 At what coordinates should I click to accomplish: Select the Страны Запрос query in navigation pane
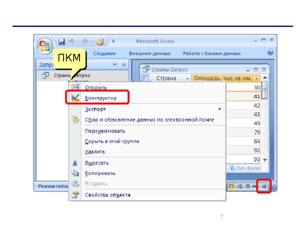pos(82,76)
